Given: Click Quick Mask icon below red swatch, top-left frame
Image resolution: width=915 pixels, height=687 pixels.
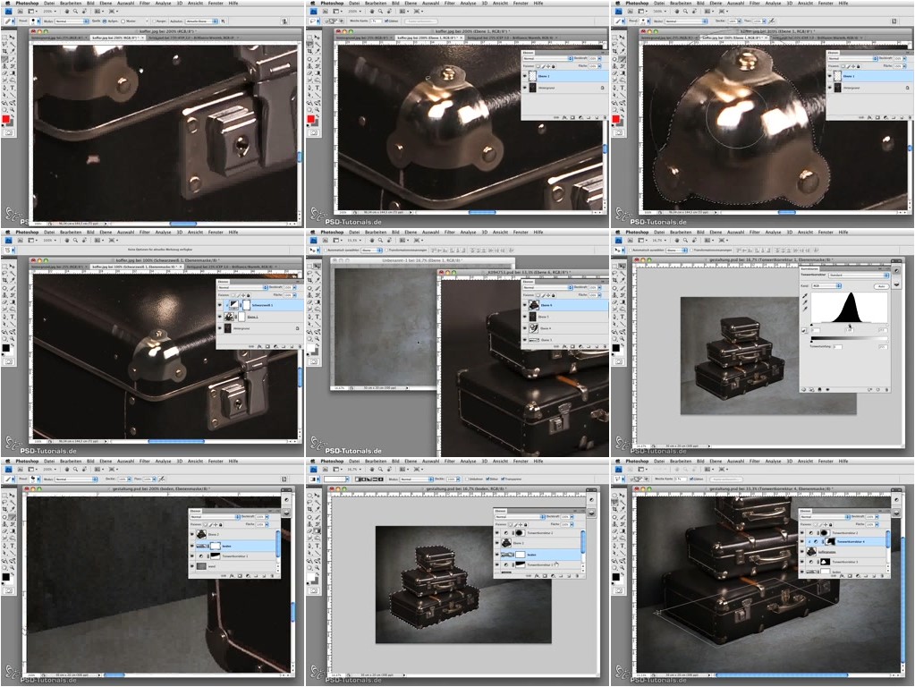Looking at the screenshot, I should click(9, 131).
